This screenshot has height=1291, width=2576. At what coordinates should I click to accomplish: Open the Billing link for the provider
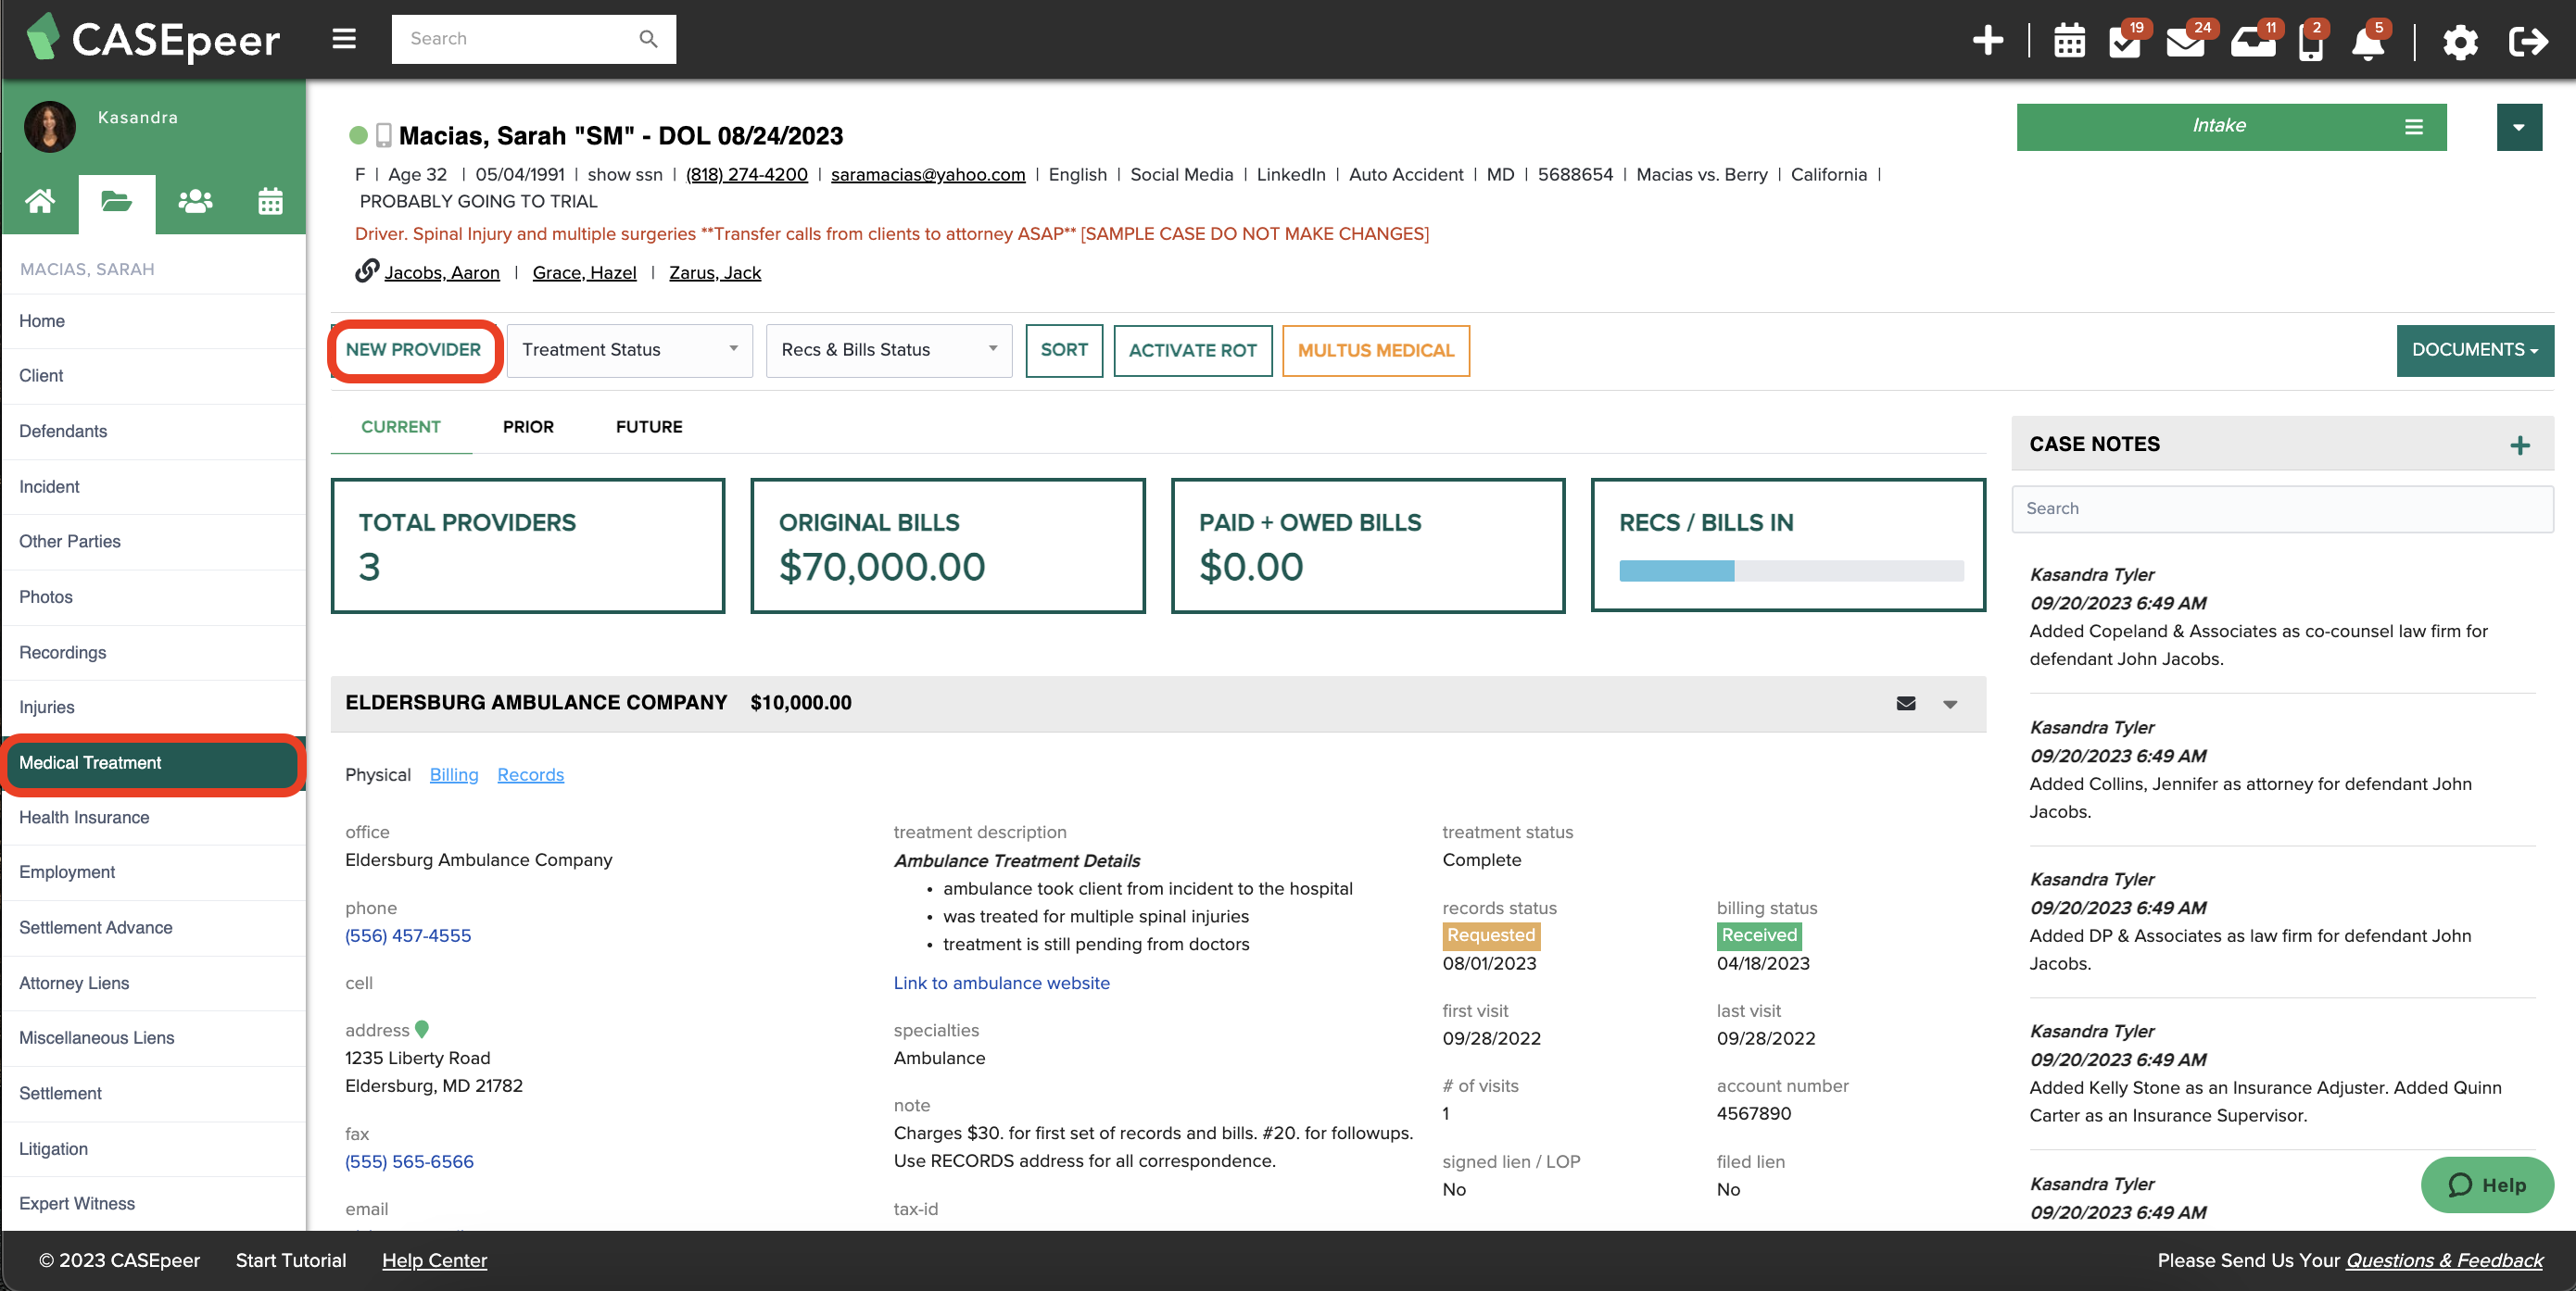coord(454,774)
